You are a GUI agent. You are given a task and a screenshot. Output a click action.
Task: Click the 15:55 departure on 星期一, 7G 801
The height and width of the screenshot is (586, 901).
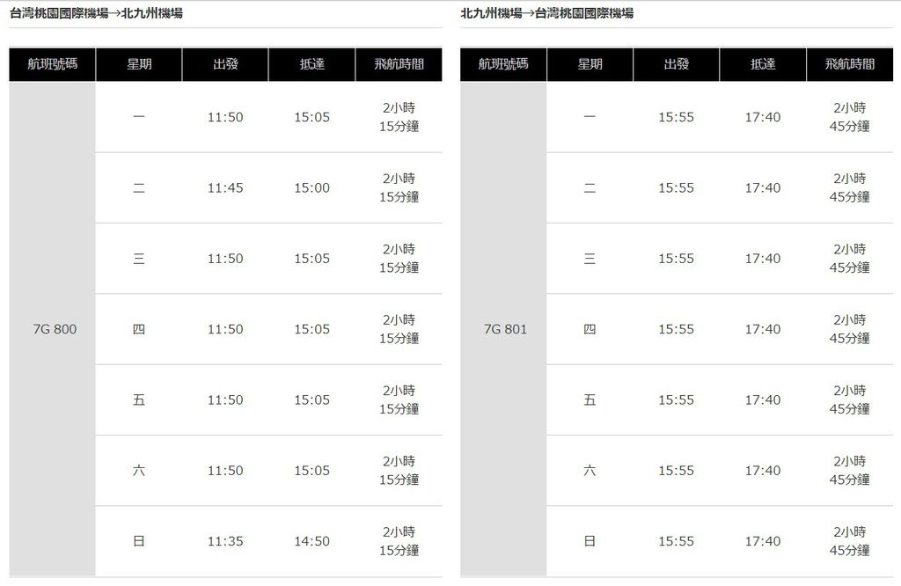(x=677, y=117)
